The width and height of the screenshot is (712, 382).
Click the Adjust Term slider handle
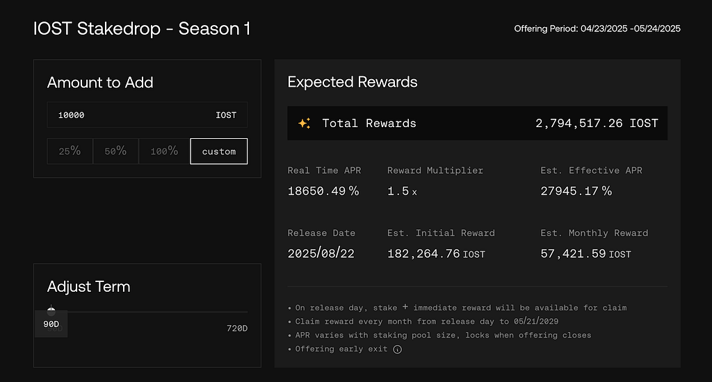pos(51,311)
